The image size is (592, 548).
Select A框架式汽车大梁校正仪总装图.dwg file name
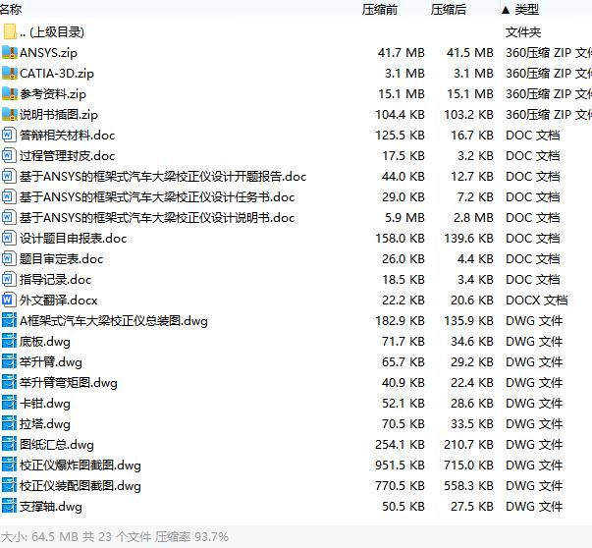click(x=114, y=320)
